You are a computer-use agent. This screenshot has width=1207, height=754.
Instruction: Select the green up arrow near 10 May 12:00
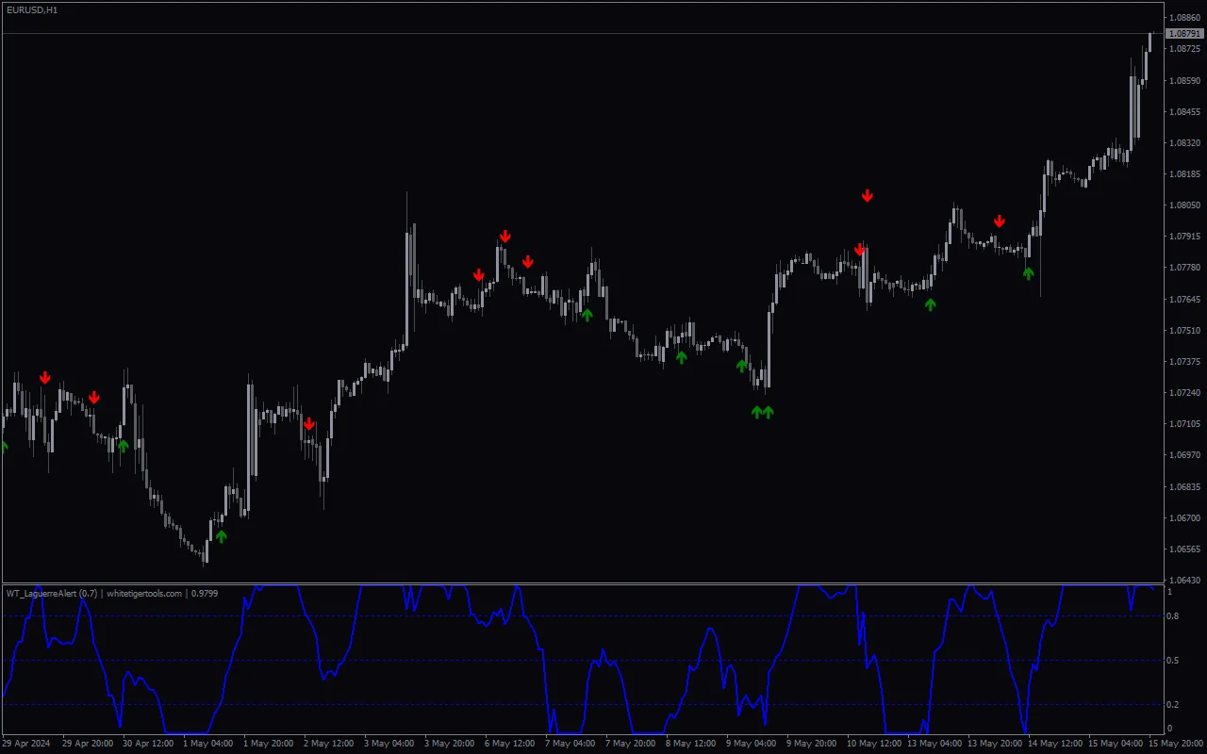point(931,304)
